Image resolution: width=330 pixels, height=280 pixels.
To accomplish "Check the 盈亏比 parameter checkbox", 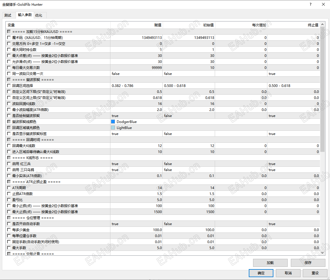I will point(9,200).
